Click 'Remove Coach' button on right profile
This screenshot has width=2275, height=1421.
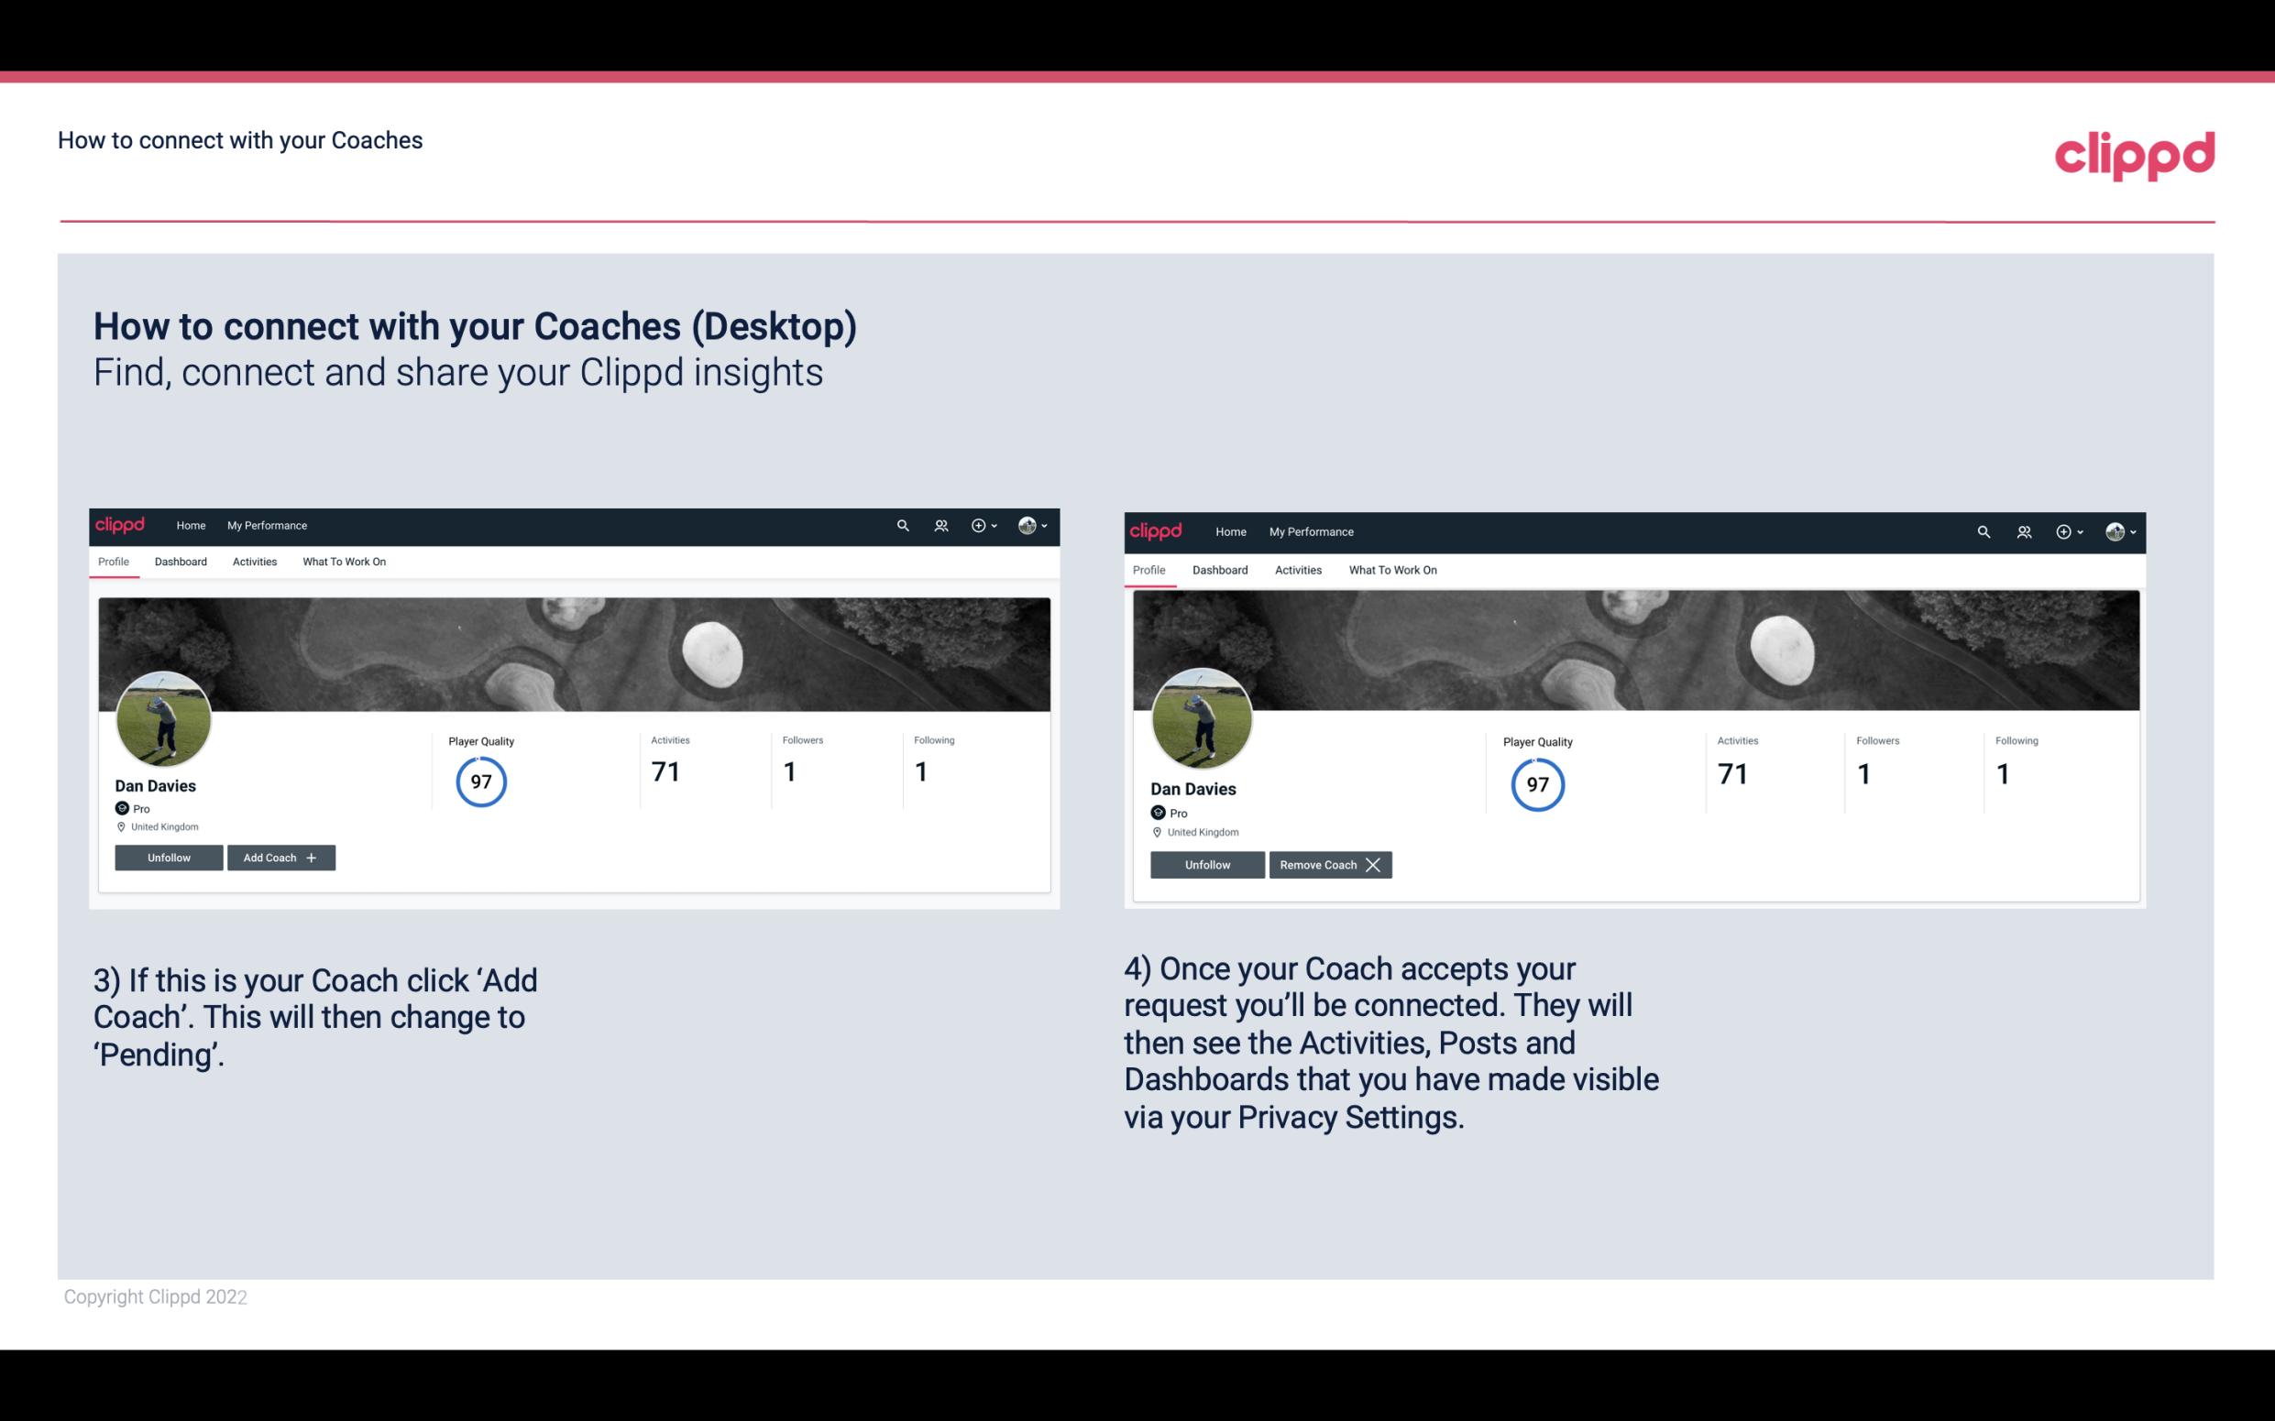click(x=1328, y=864)
